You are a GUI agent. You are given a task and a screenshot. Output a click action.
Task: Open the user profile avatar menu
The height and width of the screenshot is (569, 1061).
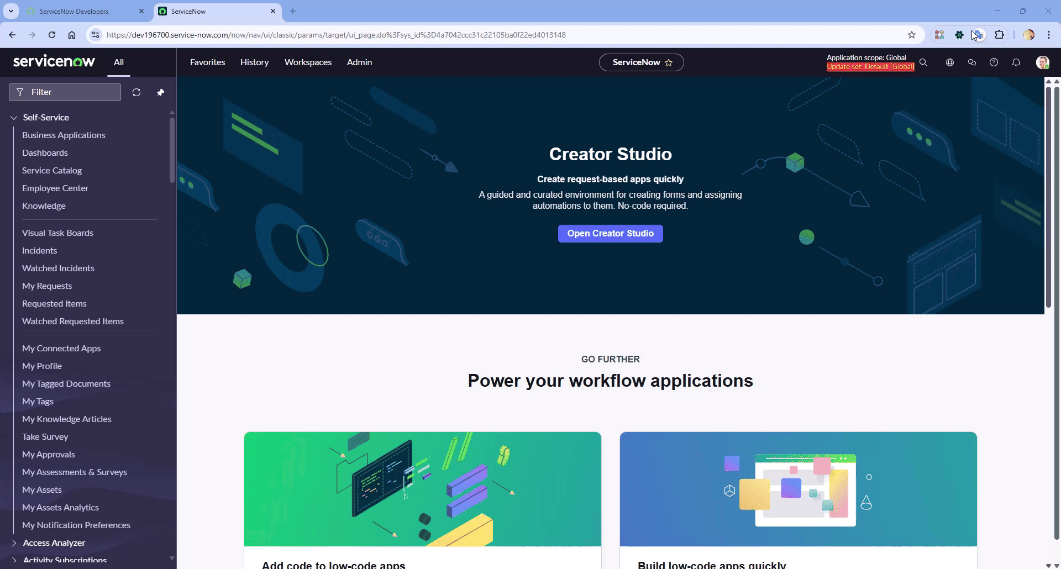point(1042,62)
